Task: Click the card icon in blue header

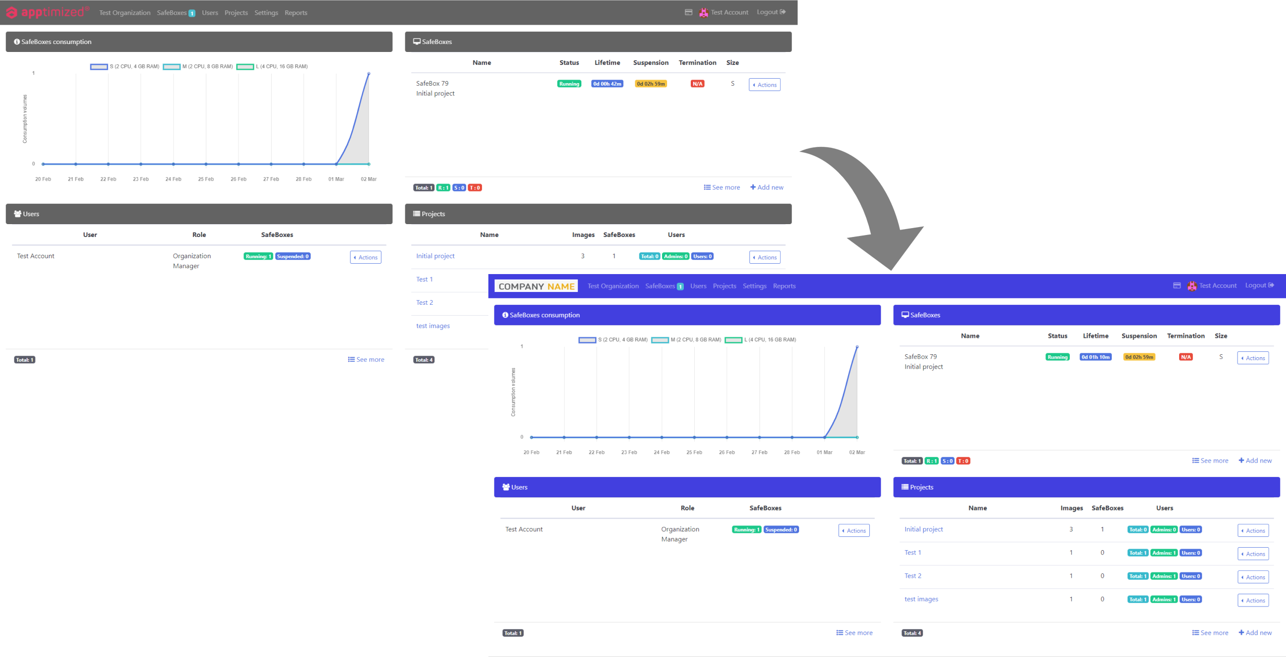Action: tap(1177, 285)
